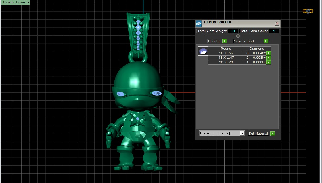This screenshot has width=322, height=183.
Task: Click the Round column header
Action: click(225, 49)
